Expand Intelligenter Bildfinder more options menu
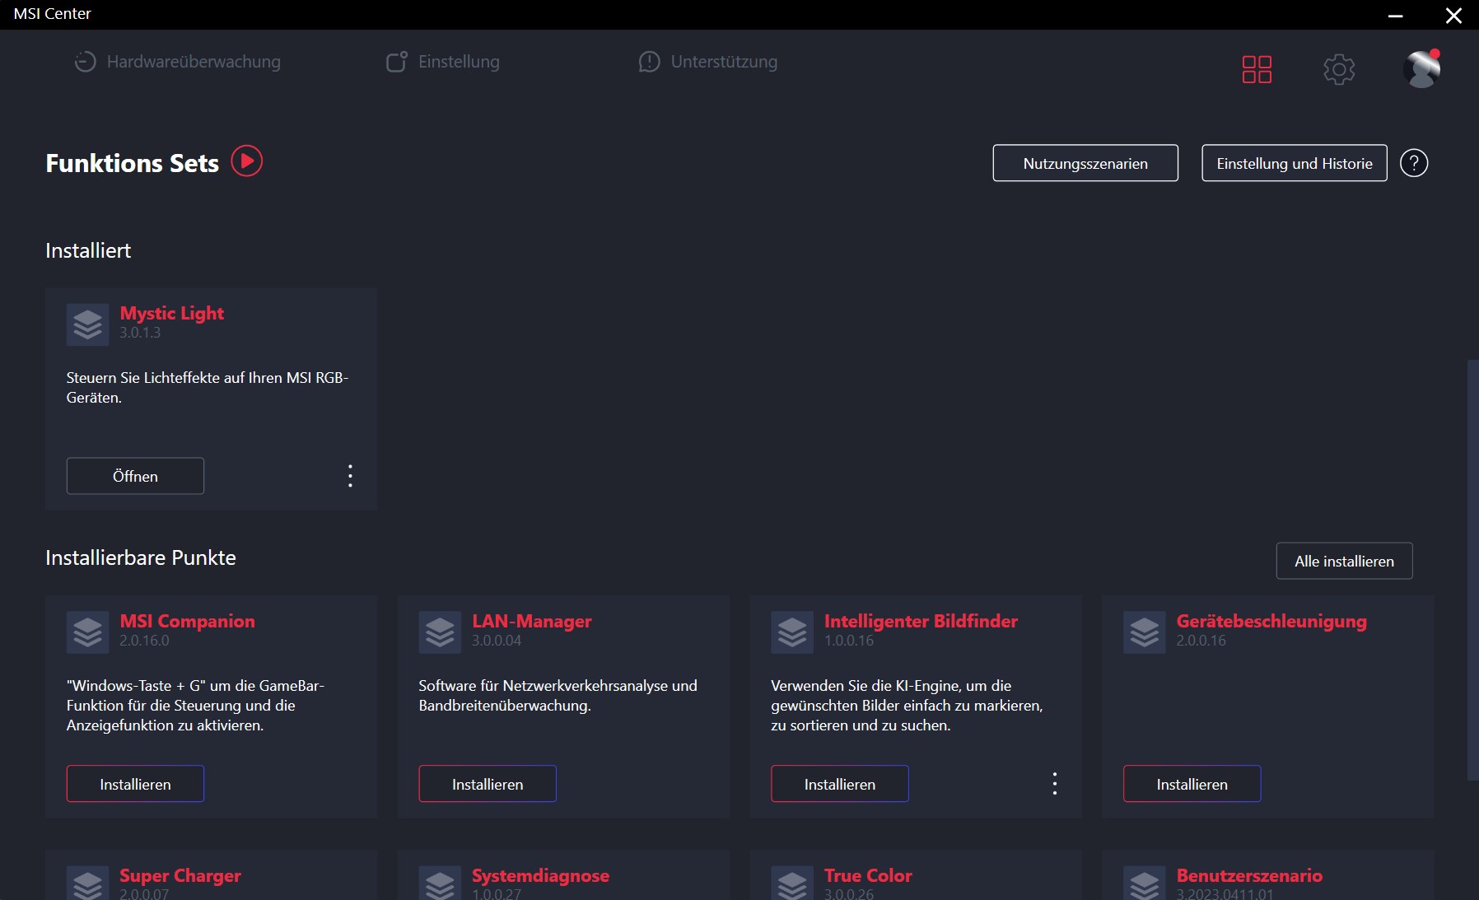Image resolution: width=1479 pixels, height=900 pixels. (x=1054, y=784)
